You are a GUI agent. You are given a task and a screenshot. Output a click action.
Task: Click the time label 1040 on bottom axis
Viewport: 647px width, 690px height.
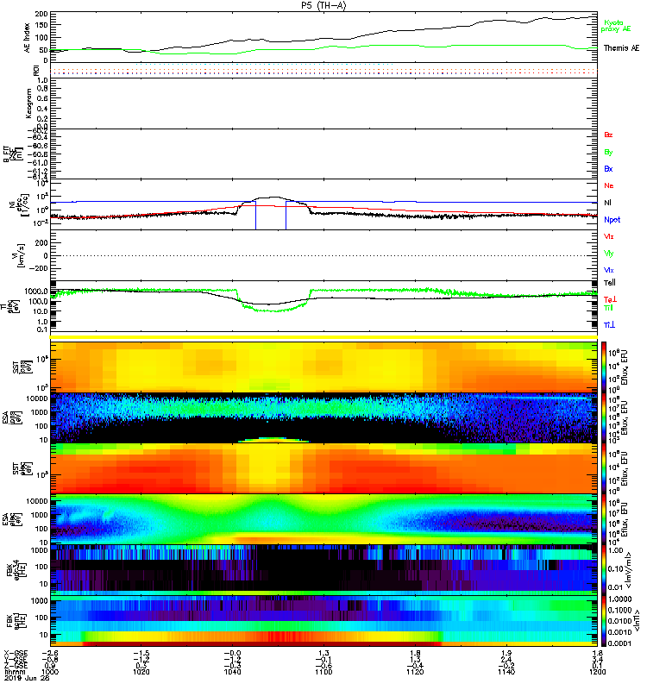232,672
